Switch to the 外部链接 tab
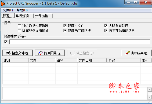Image resolution: width=152 pixels, height=104 pixels. click(43, 16)
